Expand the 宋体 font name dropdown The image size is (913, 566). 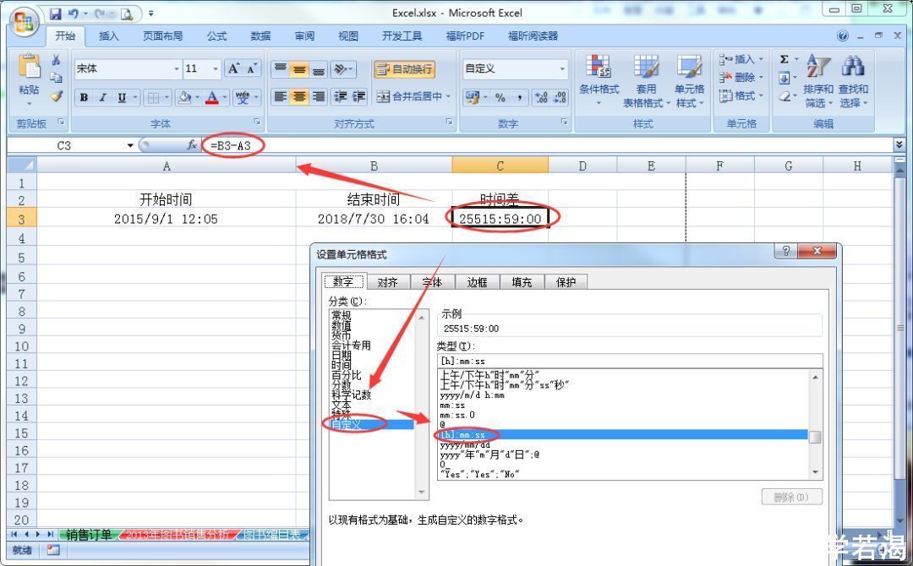pos(177,69)
